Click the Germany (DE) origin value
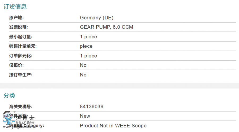The height and width of the screenshot is (132, 239). click(x=97, y=18)
